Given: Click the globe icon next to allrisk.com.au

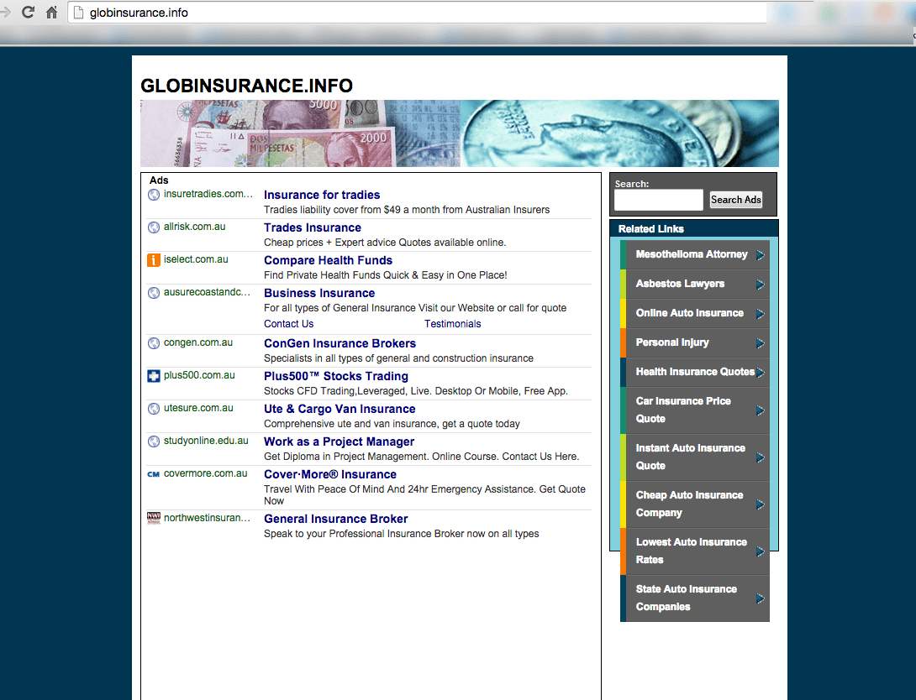Looking at the screenshot, I should [153, 227].
